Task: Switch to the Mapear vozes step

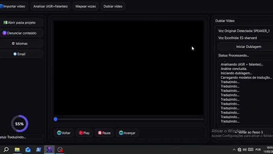Action: click(x=86, y=6)
